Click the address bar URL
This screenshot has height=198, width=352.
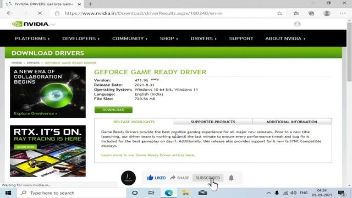pyautogui.click(x=144, y=13)
